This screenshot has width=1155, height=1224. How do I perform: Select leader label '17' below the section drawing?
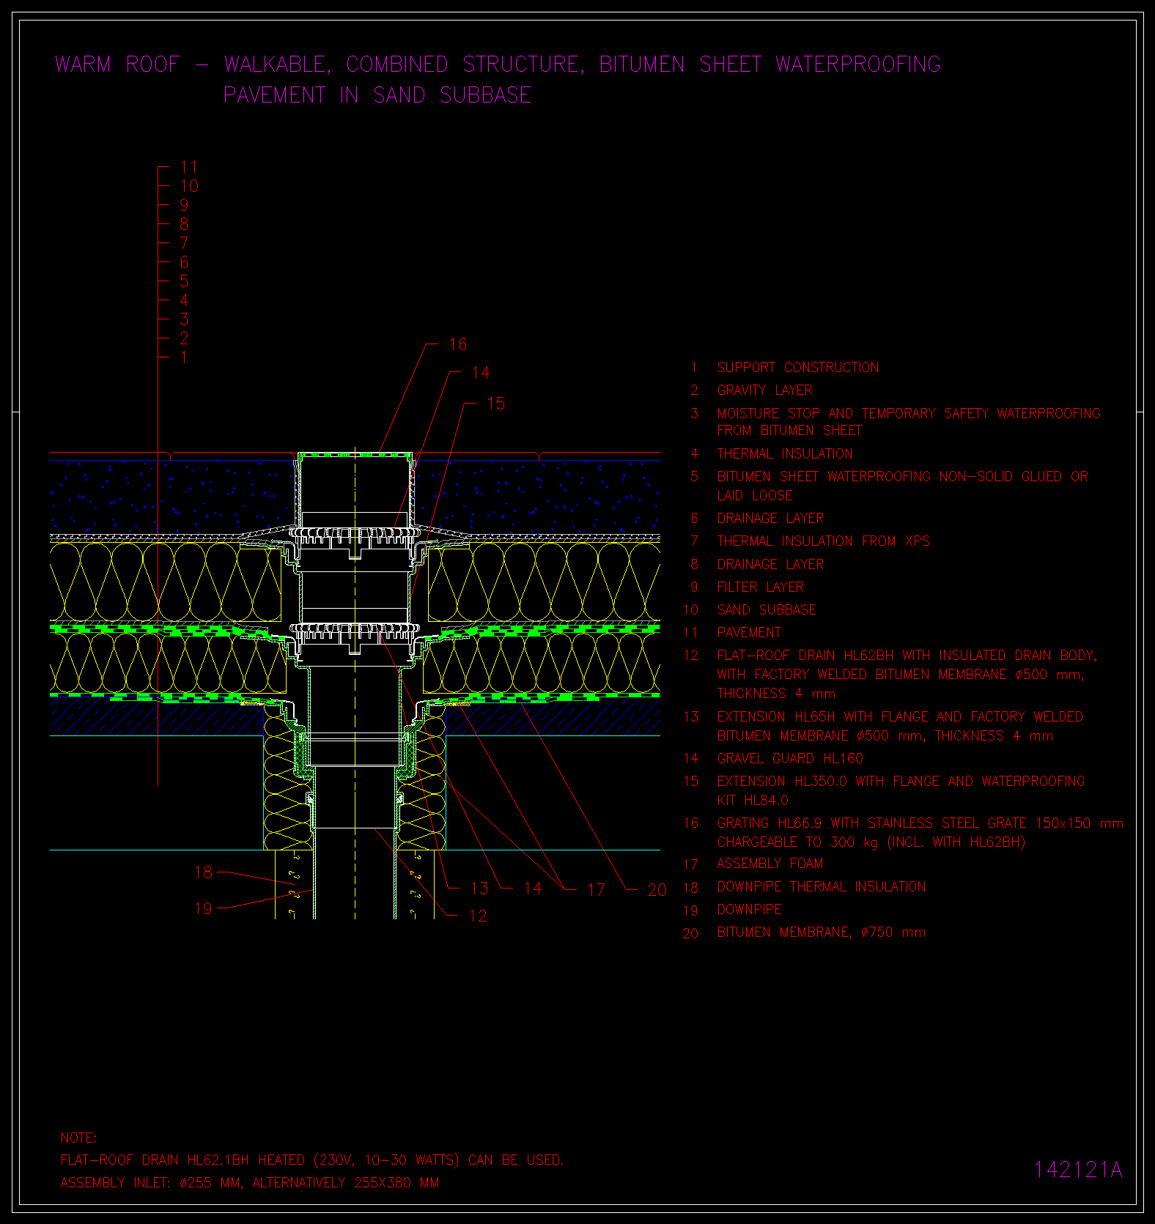click(596, 890)
